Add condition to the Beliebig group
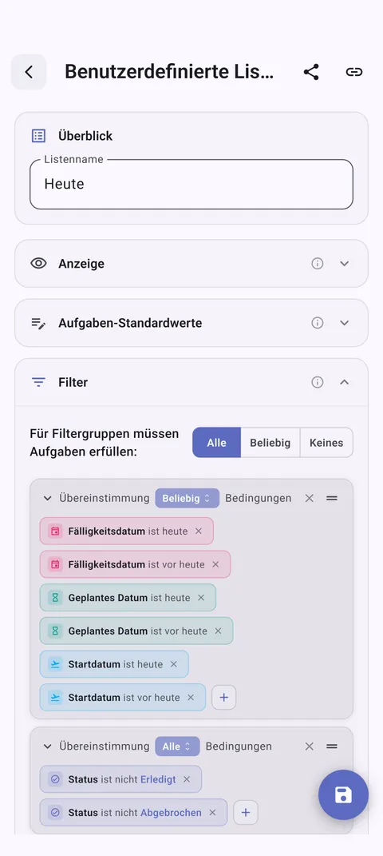The image size is (383, 856). tap(224, 697)
